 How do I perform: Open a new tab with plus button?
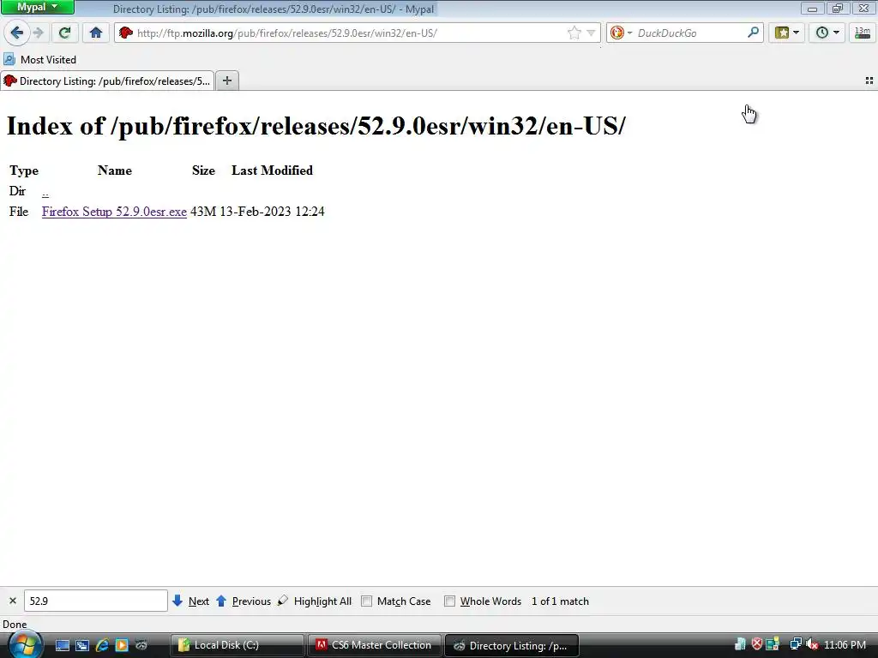click(x=226, y=81)
